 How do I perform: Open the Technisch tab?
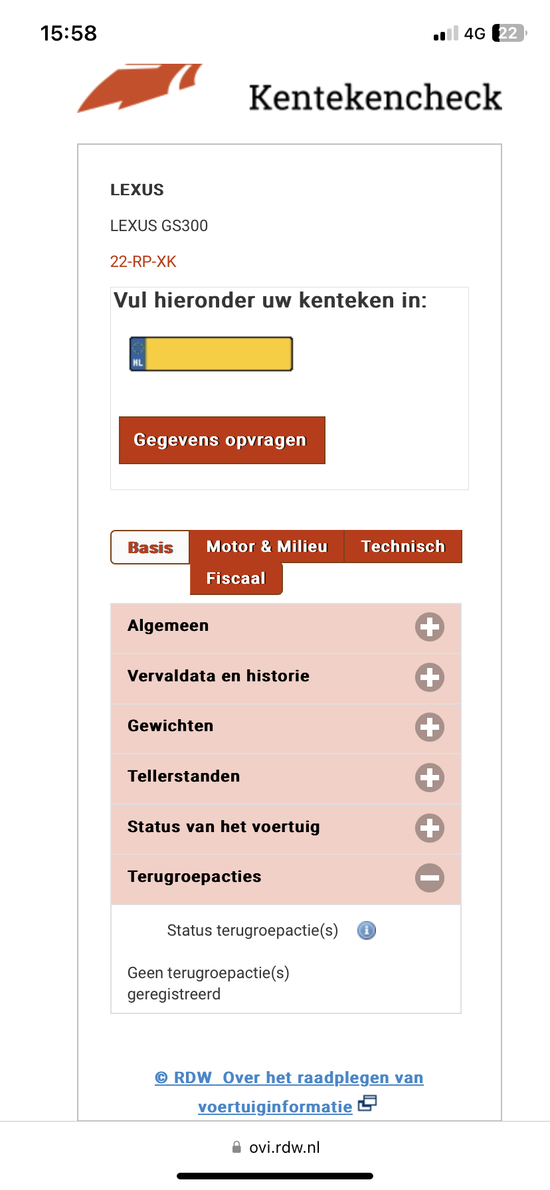point(403,547)
